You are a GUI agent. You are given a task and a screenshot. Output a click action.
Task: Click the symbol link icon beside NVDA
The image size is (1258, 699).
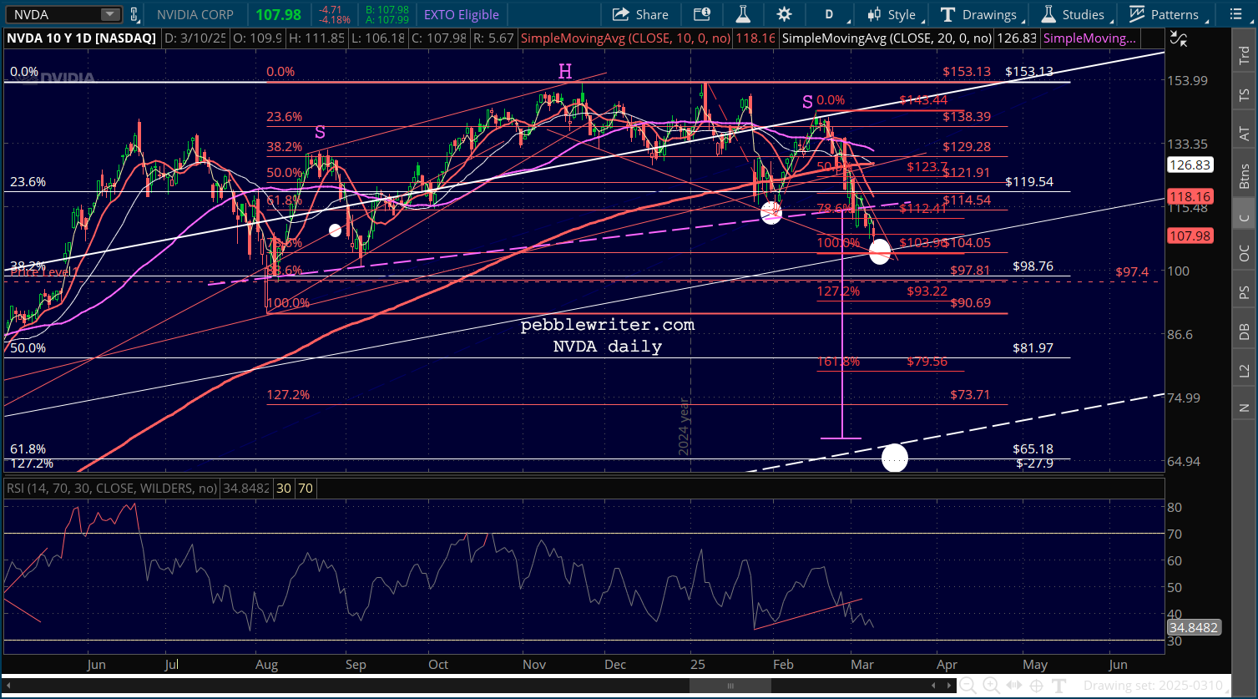(x=134, y=14)
